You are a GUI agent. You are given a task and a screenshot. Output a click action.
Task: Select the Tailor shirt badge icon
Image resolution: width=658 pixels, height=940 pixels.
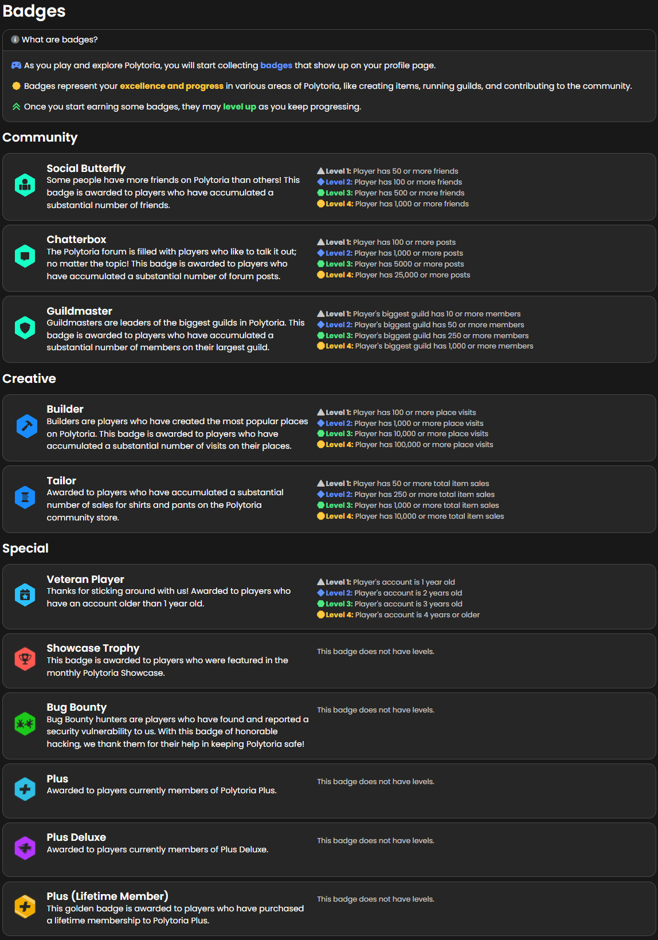click(25, 498)
